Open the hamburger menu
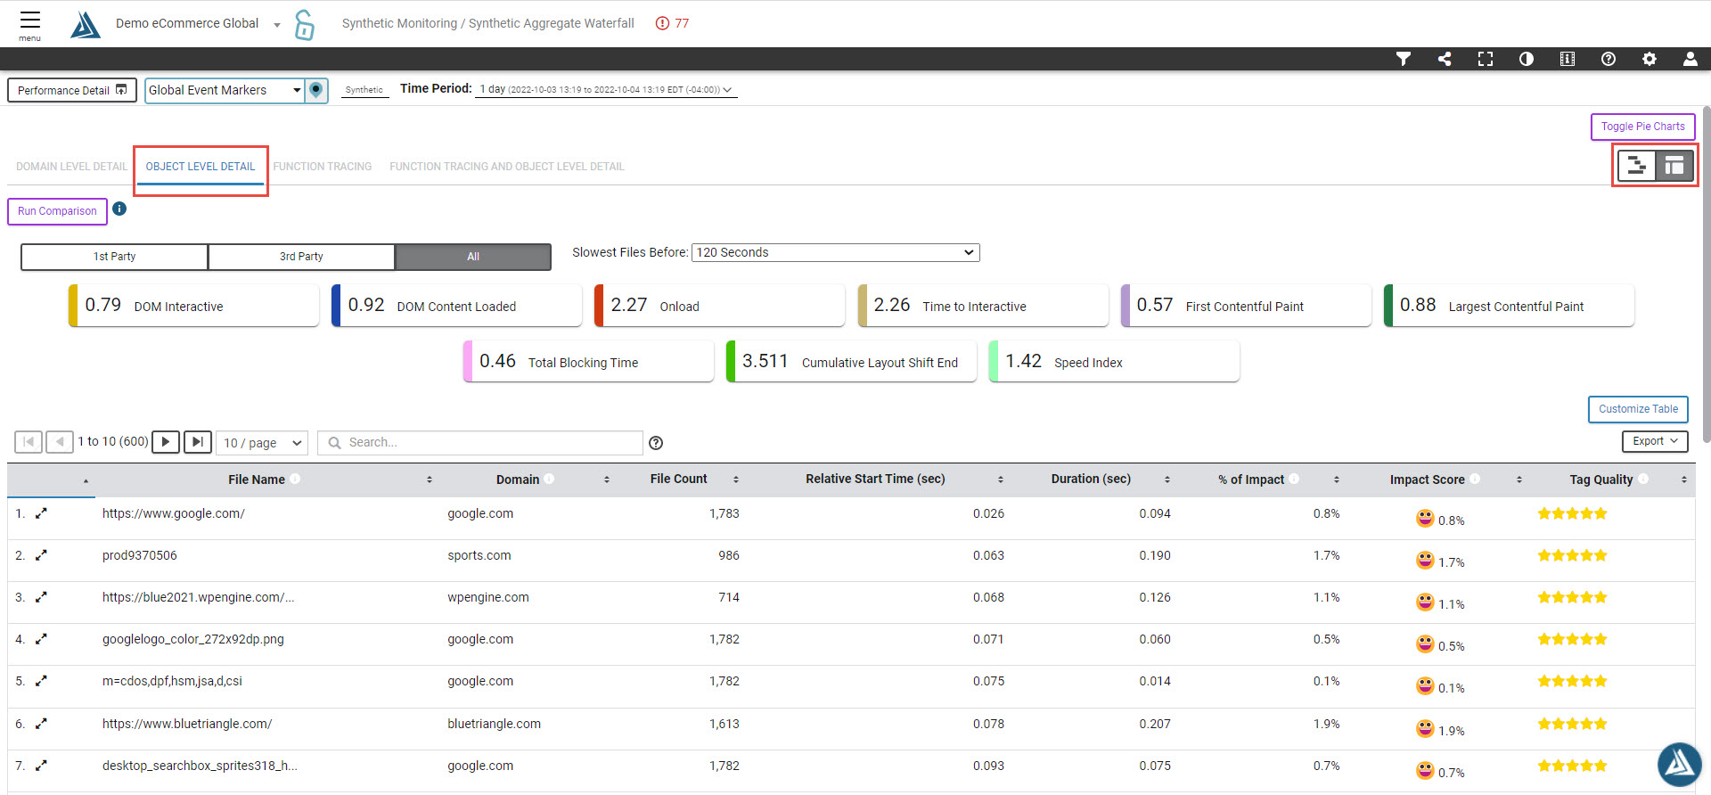This screenshot has height=795, width=1711. pyautogui.click(x=29, y=24)
